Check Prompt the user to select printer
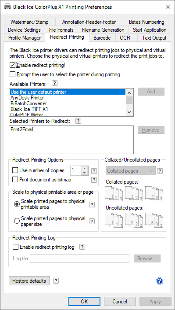175x310 pixels. [x=12, y=74]
